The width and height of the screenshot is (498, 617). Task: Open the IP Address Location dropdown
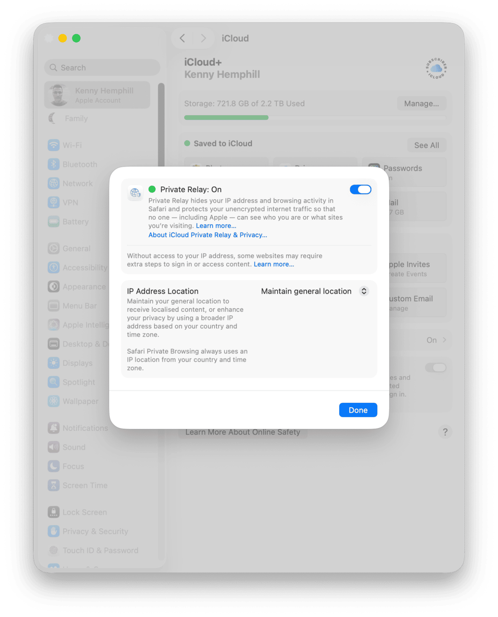pos(315,291)
